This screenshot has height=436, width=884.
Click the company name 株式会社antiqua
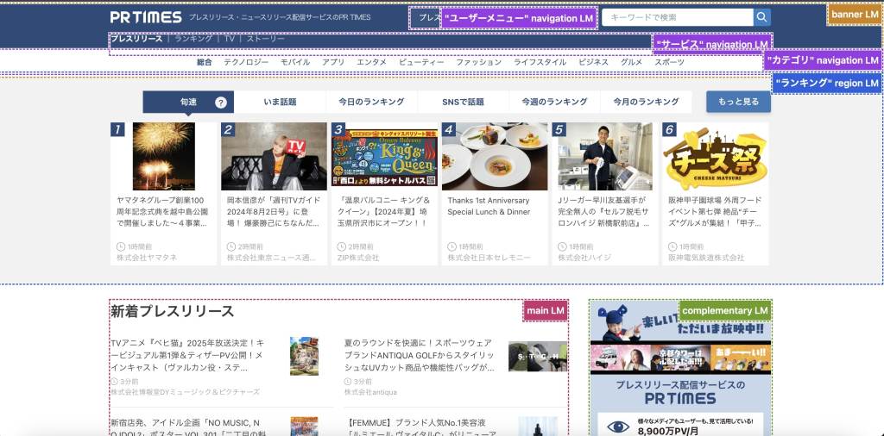[x=371, y=392]
